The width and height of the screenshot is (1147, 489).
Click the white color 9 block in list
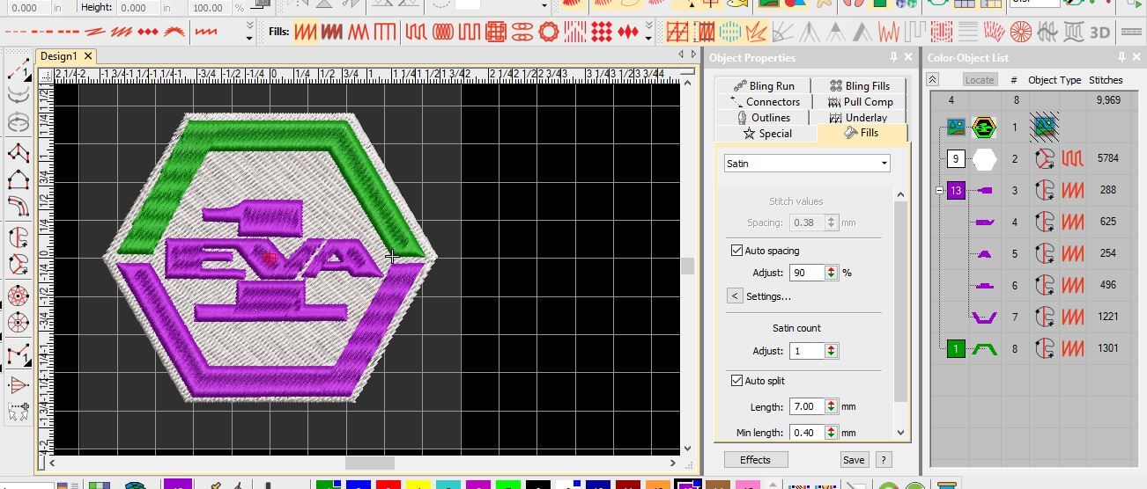(x=956, y=159)
